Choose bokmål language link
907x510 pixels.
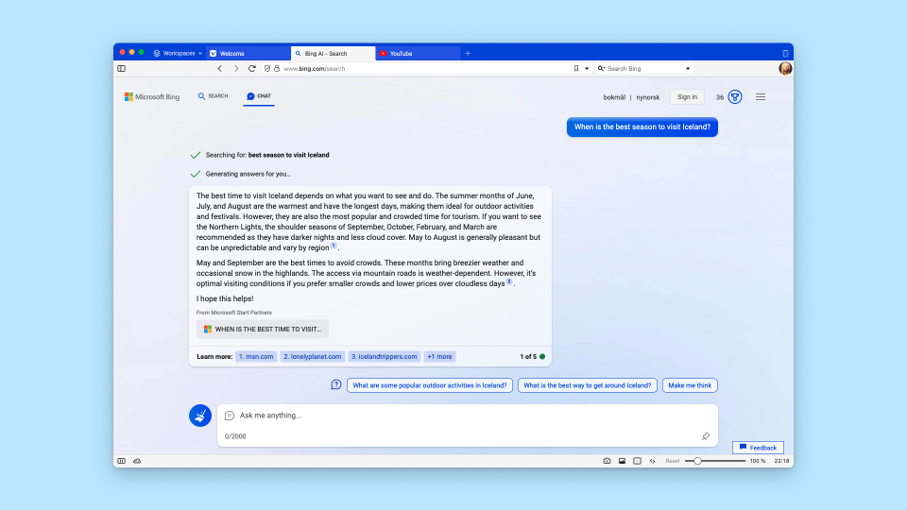[x=614, y=97]
